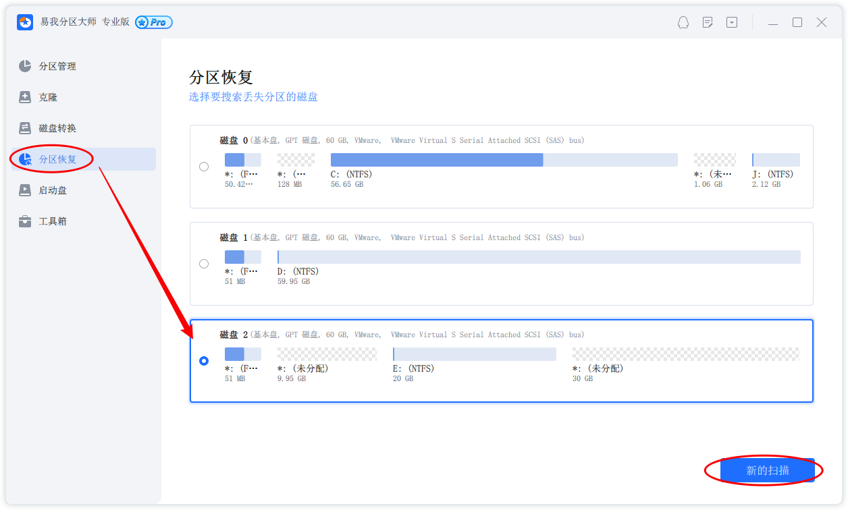This screenshot has width=848, height=510.
Task: Click the 30 GB unallocated space on Disk 2
Action: 685,354
